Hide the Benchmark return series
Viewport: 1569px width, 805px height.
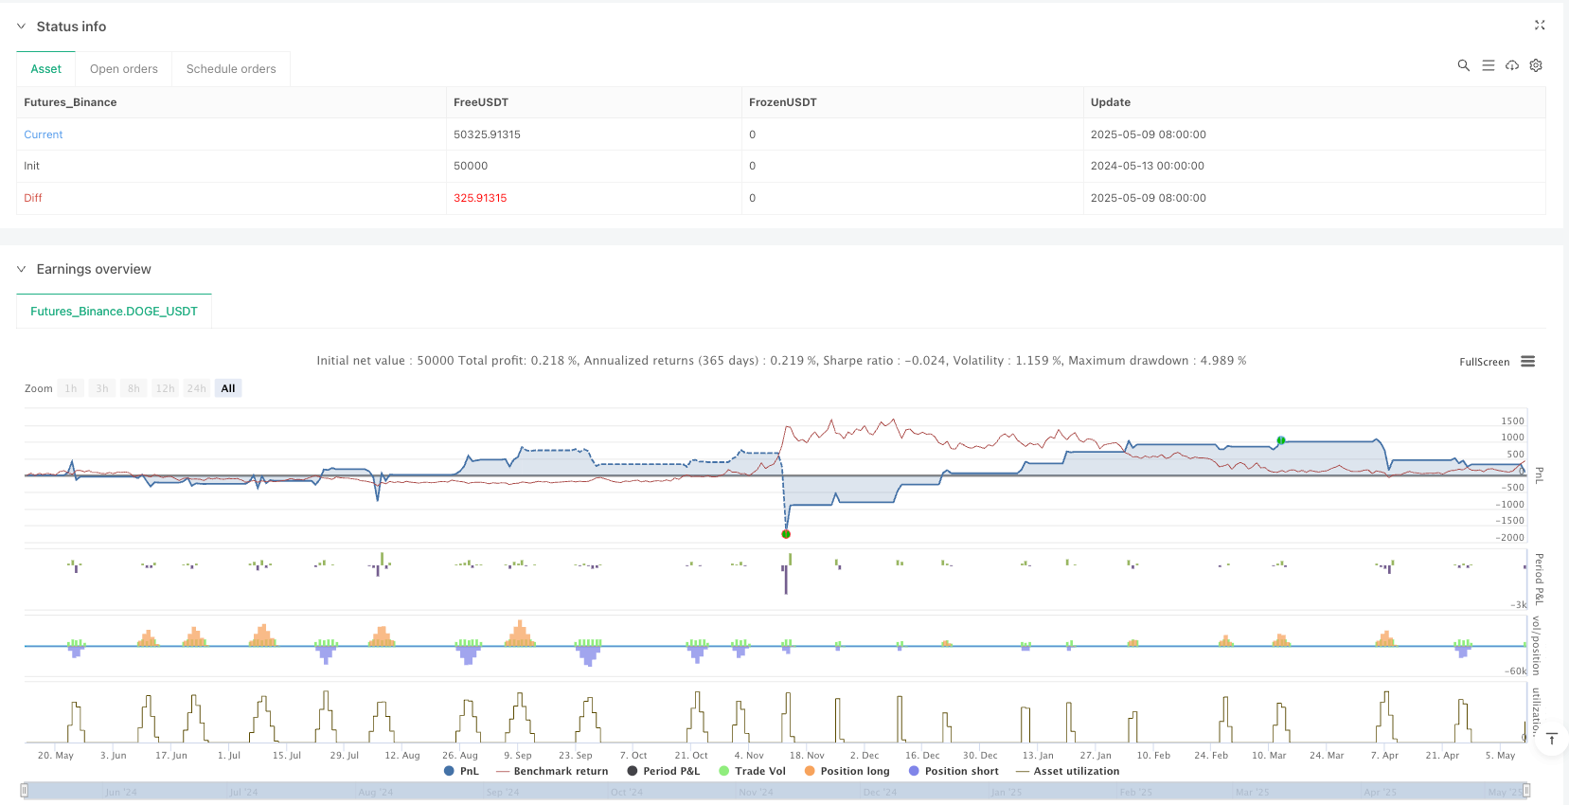pos(552,771)
